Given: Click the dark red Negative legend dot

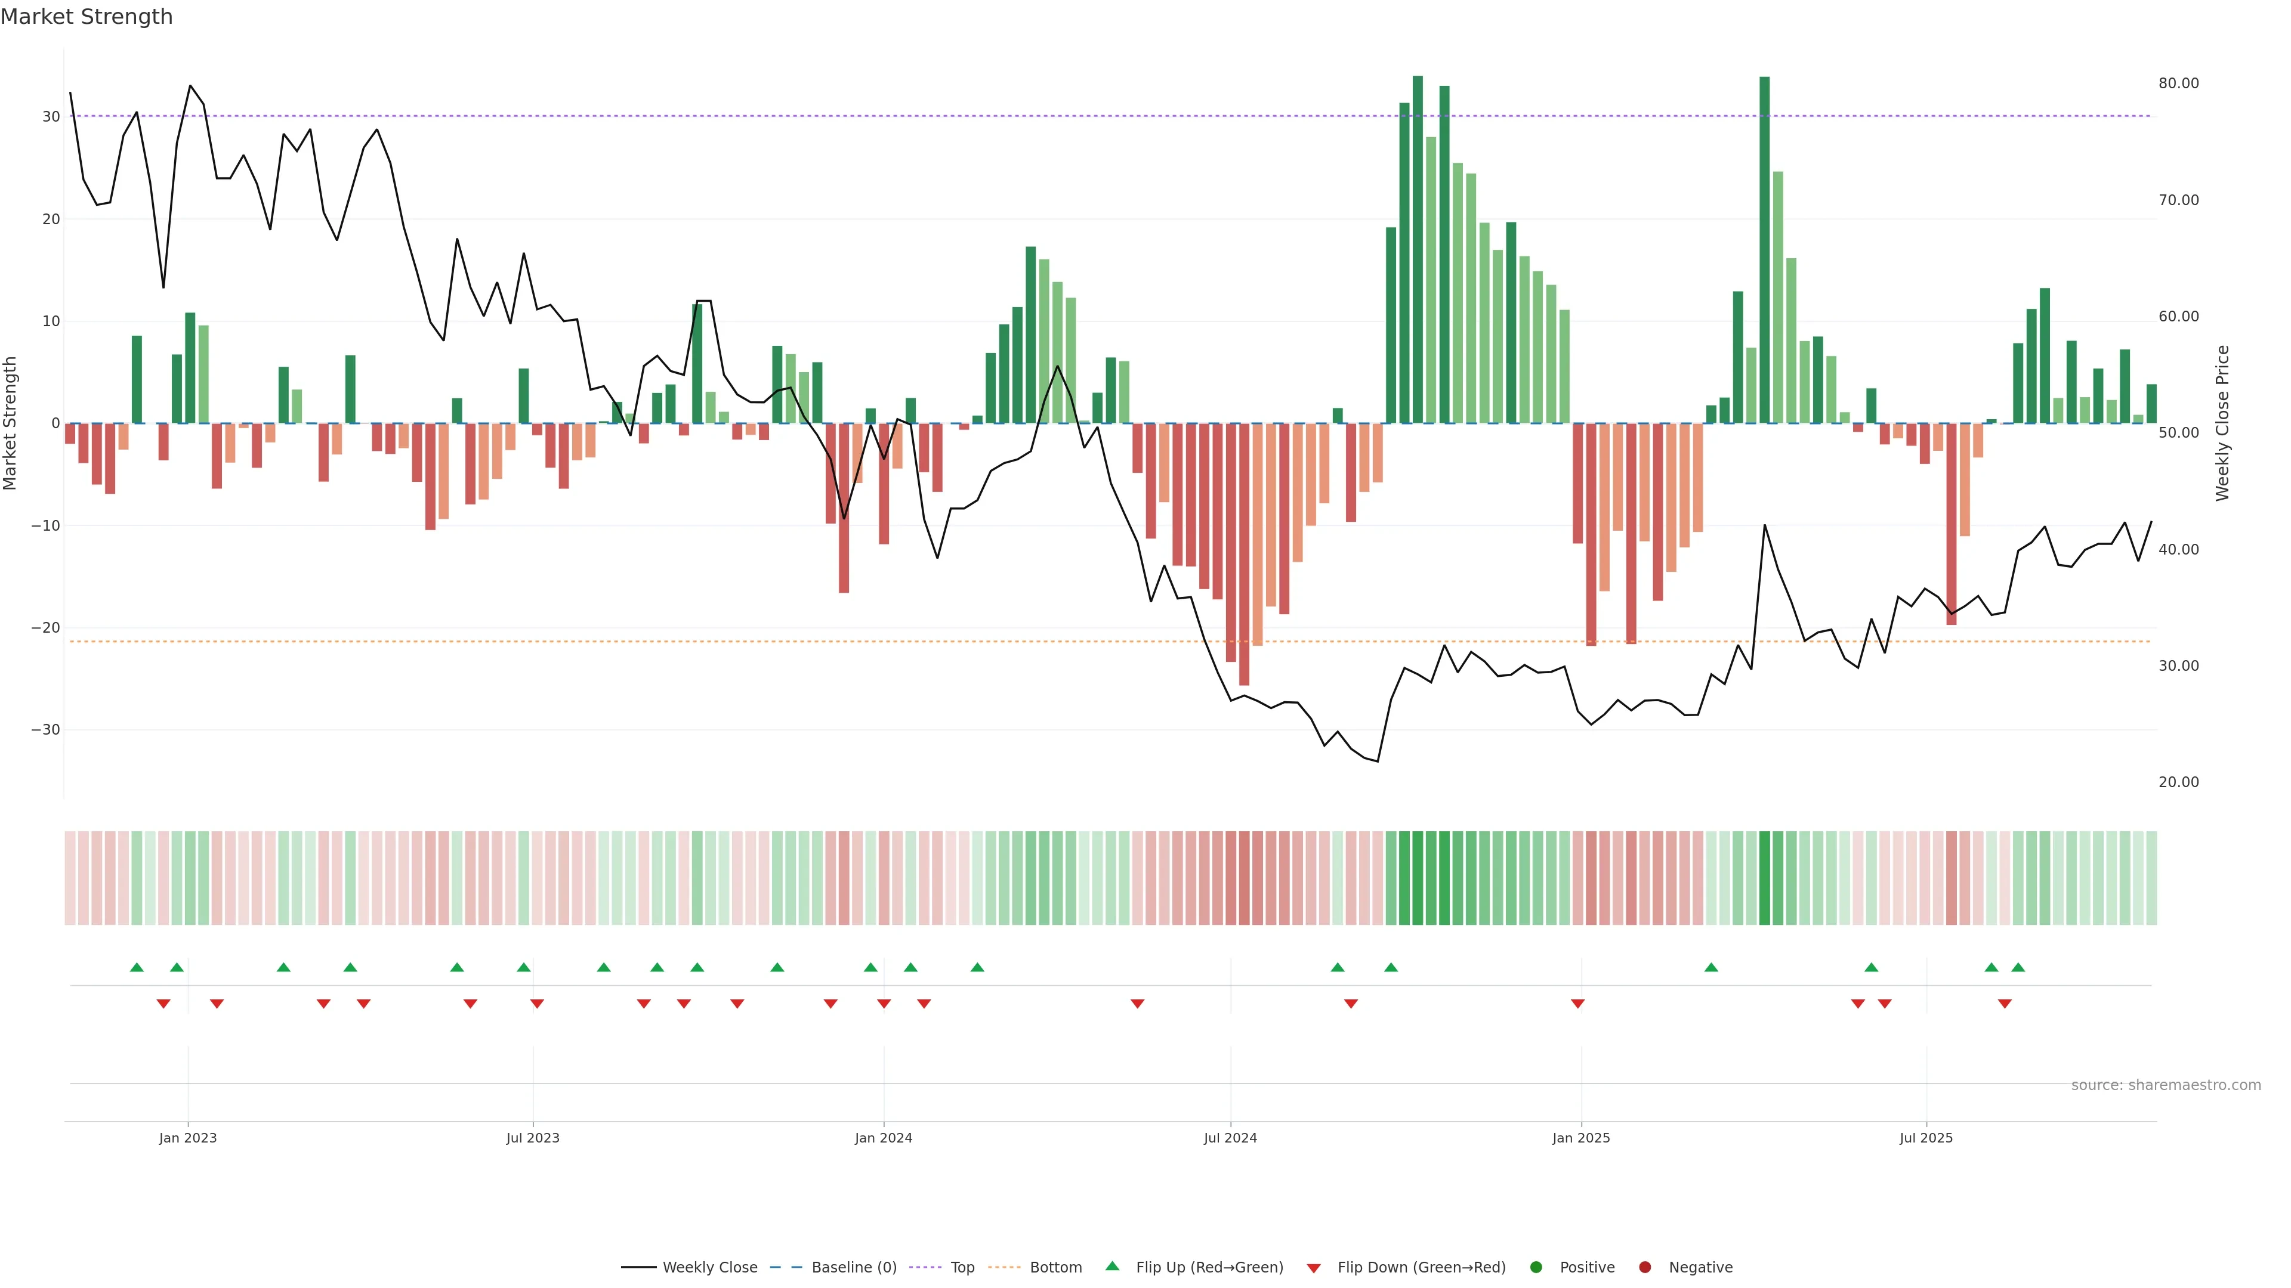Looking at the screenshot, I should 1644,1267.
